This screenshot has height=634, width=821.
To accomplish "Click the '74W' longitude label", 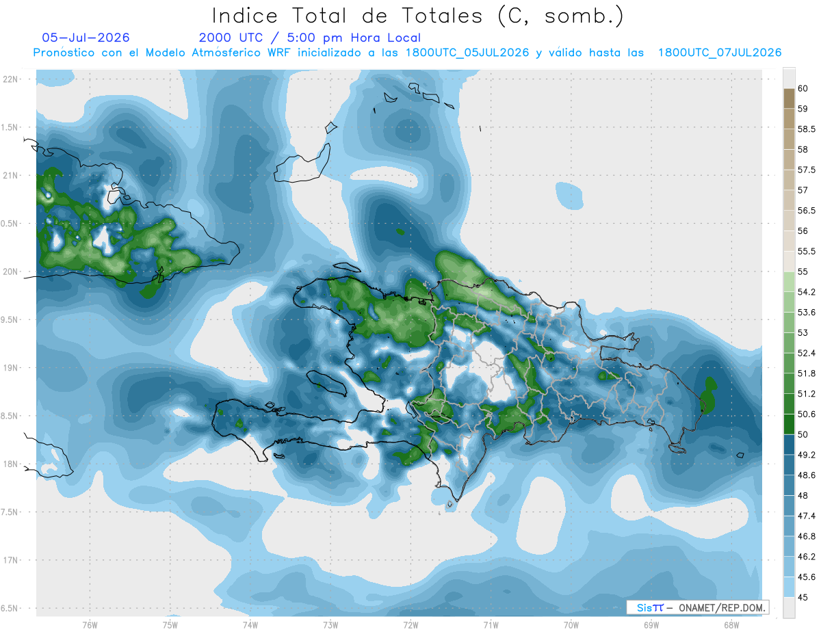I will point(250,624).
